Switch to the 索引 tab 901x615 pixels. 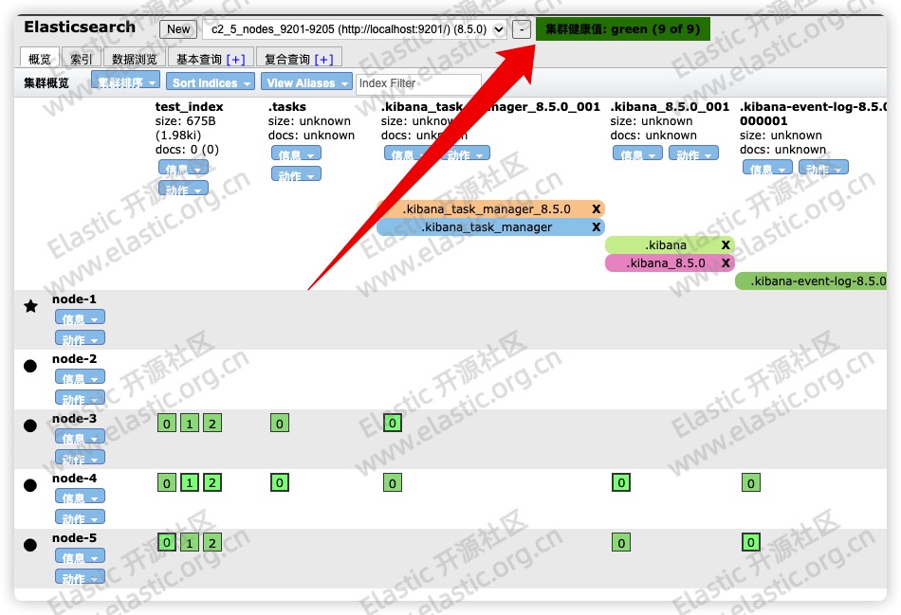coord(81,59)
